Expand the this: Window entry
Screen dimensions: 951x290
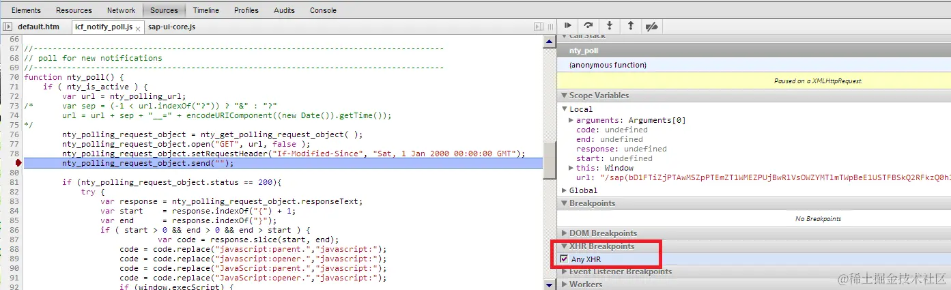pos(571,168)
